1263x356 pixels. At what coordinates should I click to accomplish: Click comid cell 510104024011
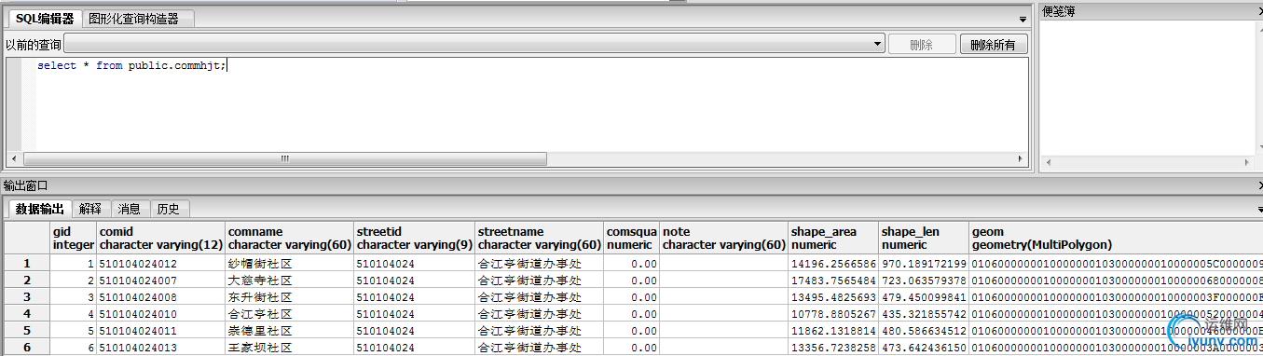point(161,330)
